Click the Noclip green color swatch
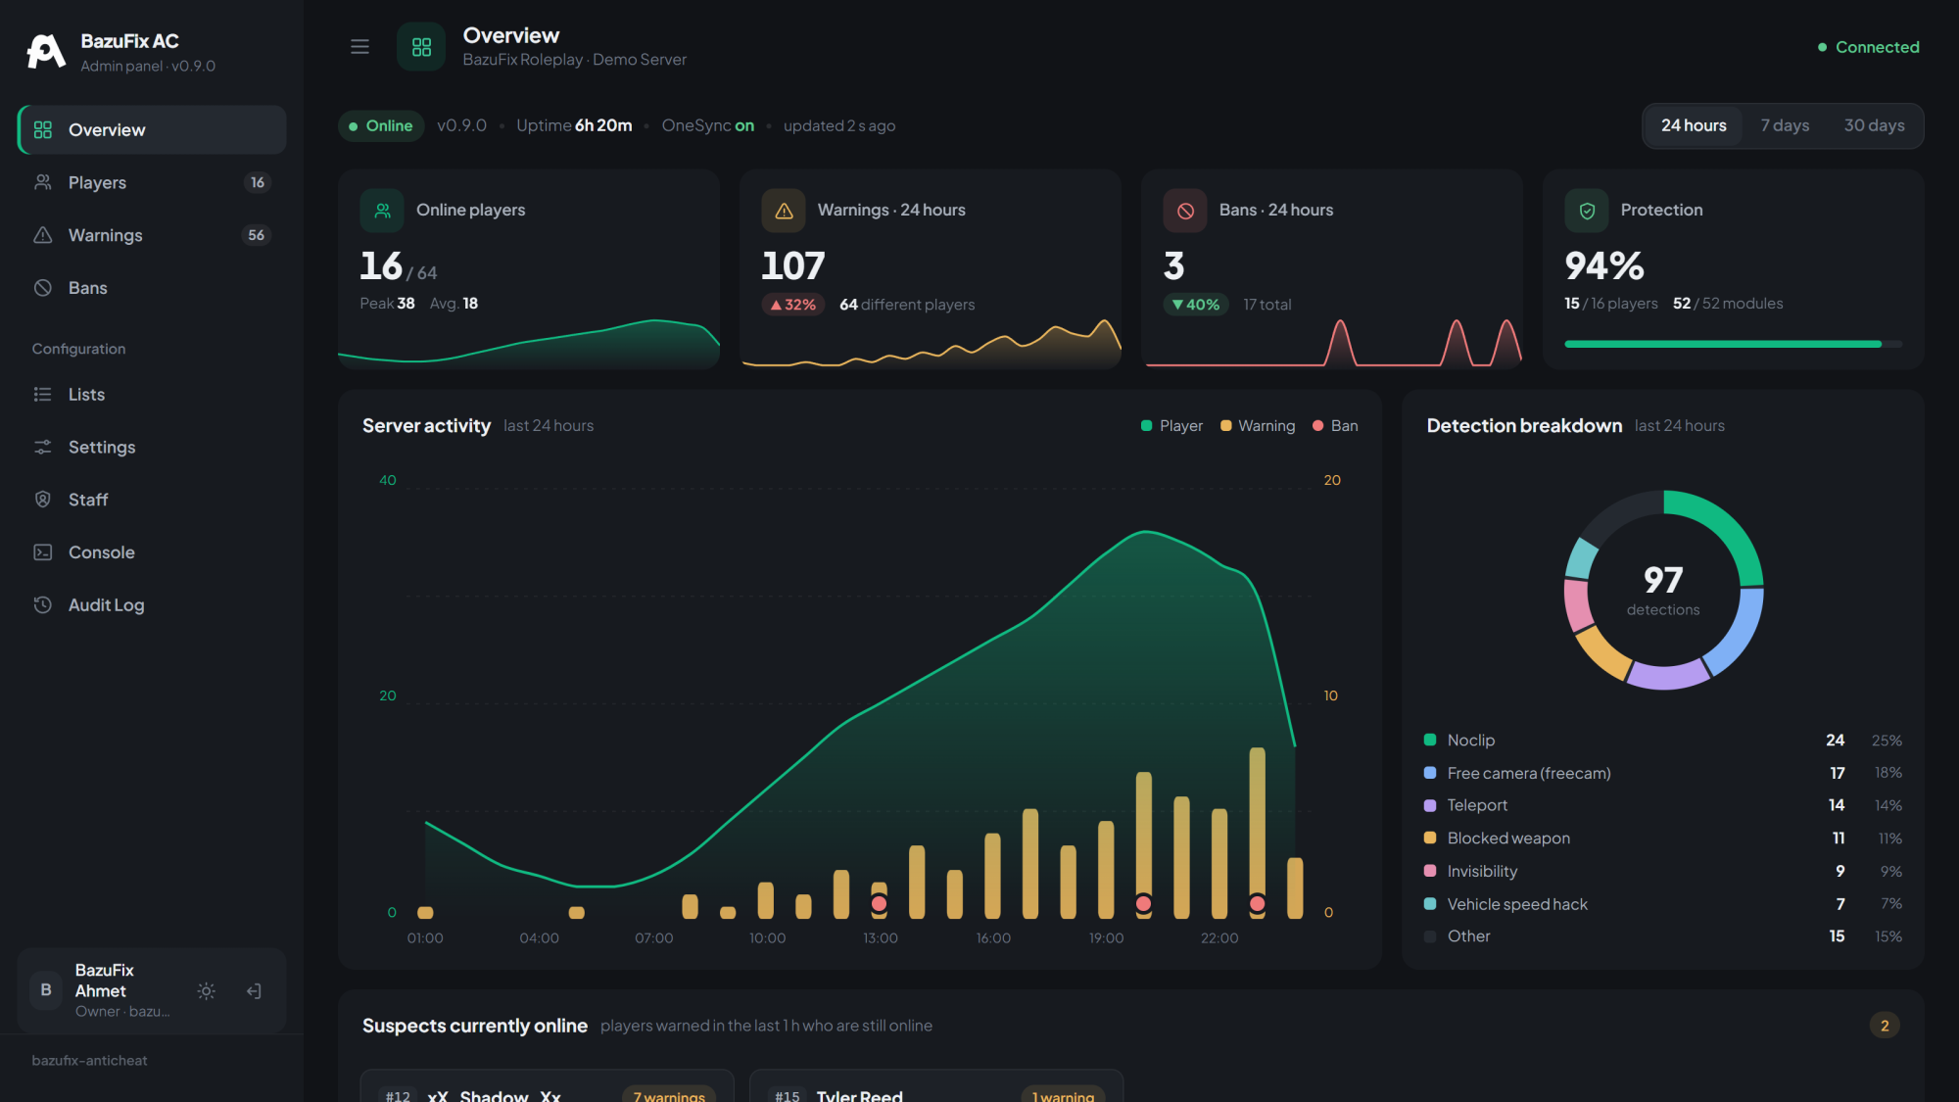Image resolution: width=1959 pixels, height=1102 pixels. coord(1430,740)
